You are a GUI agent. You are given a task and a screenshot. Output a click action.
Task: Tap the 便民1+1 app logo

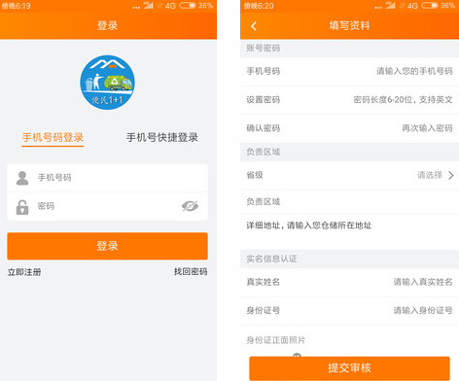click(107, 83)
